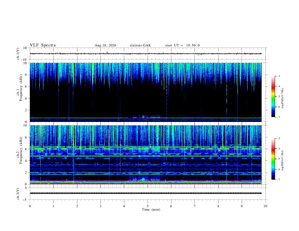The height and width of the screenshot is (231, 299).
Task: Click the 0 minute tick label
Action: (x=30, y=206)
